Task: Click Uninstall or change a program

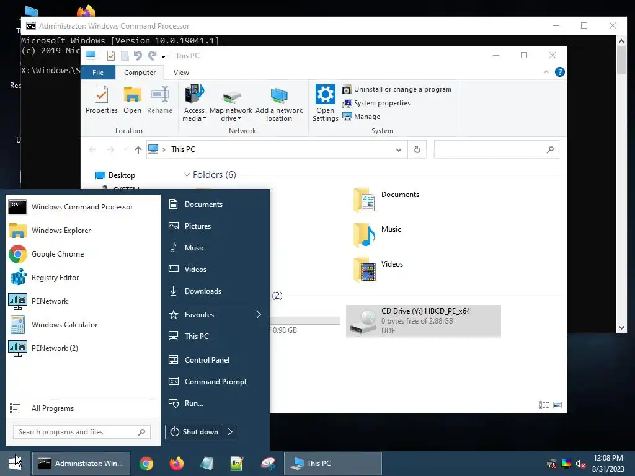Action: (397, 89)
